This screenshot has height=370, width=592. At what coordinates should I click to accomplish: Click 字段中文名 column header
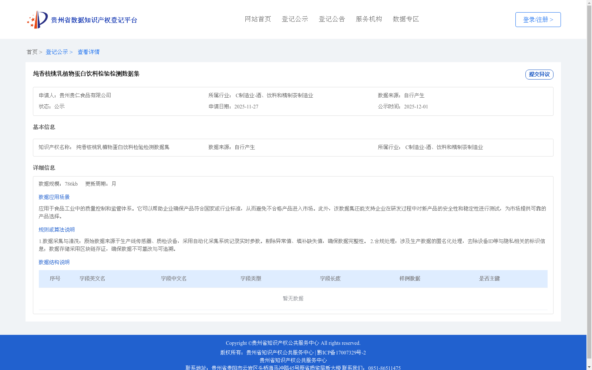click(x=174, y=279)
